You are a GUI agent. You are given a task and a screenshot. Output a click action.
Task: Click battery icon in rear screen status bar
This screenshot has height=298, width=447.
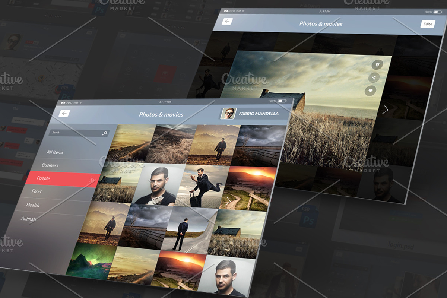pos(438,12)
